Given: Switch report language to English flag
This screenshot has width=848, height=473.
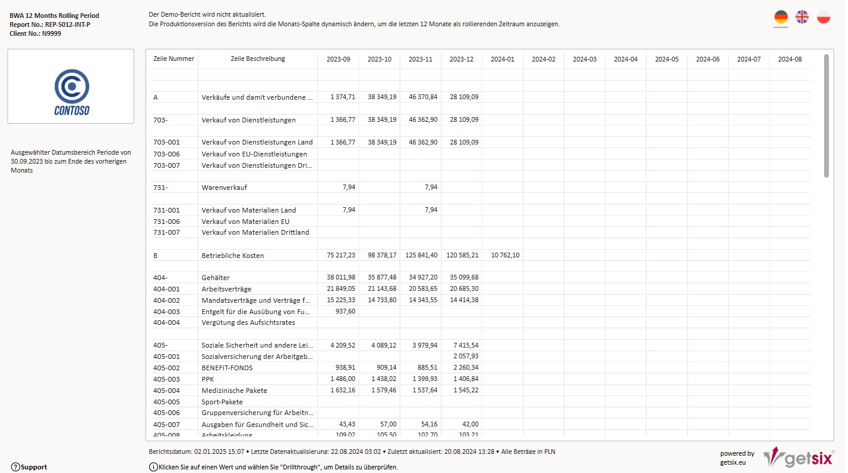Looking at the screenshot, I should point(802,17).
